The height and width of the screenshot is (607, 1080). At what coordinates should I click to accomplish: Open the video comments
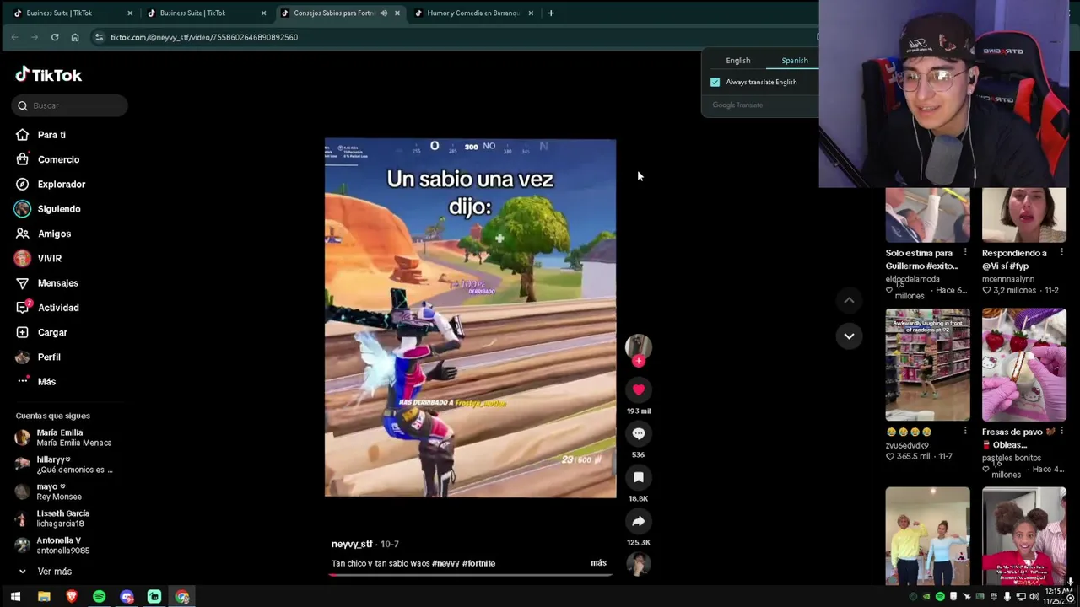(639, 433)
